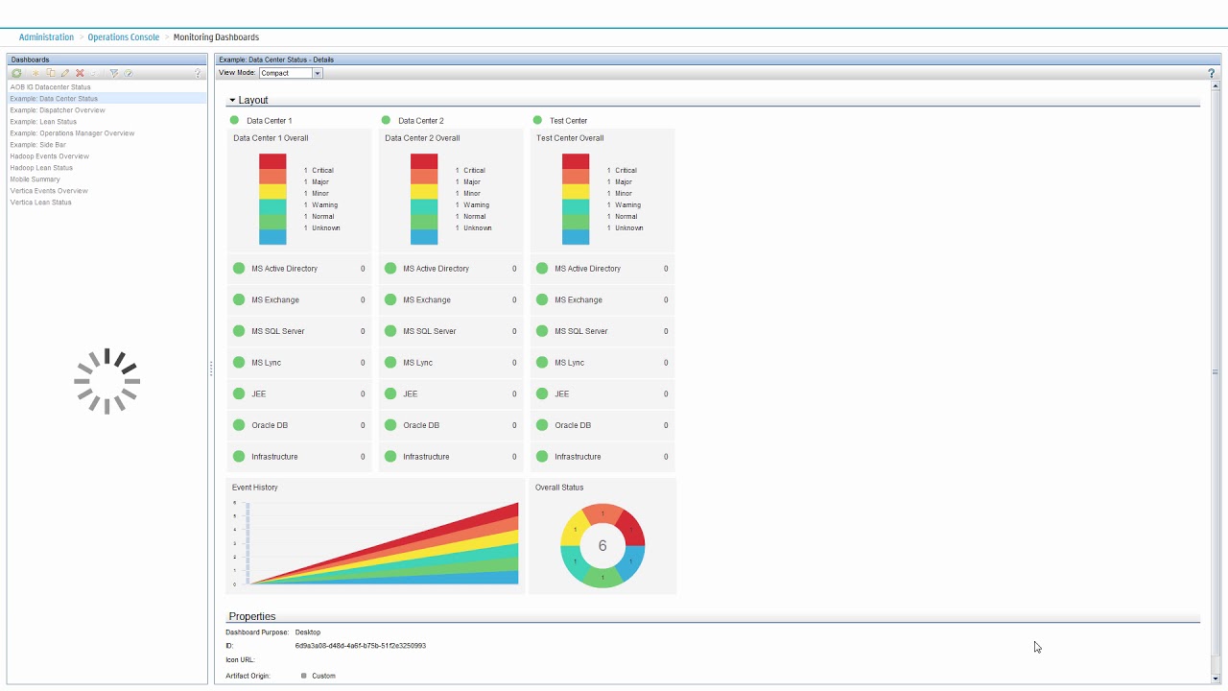Select Example: Data Center Status dashboard
This screenshot has height=691, width=1228.
106,99
